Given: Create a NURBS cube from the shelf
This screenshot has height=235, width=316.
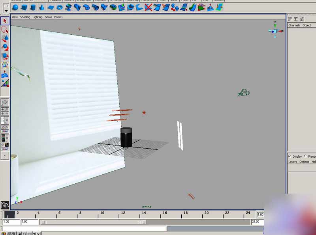Looking at the screenshot, I should pyautogui.click(x=24, y=7).
